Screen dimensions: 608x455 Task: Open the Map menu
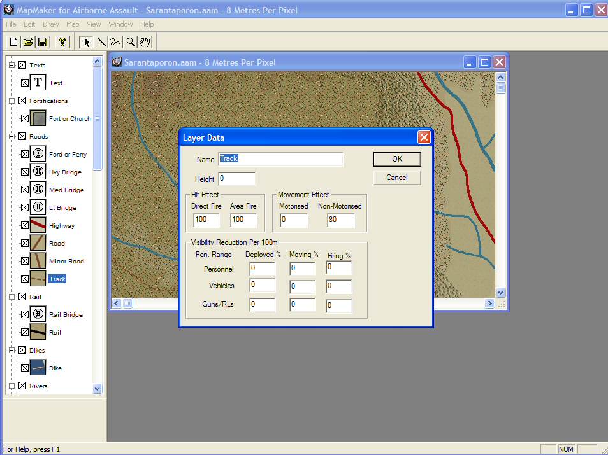coord(73,24)
